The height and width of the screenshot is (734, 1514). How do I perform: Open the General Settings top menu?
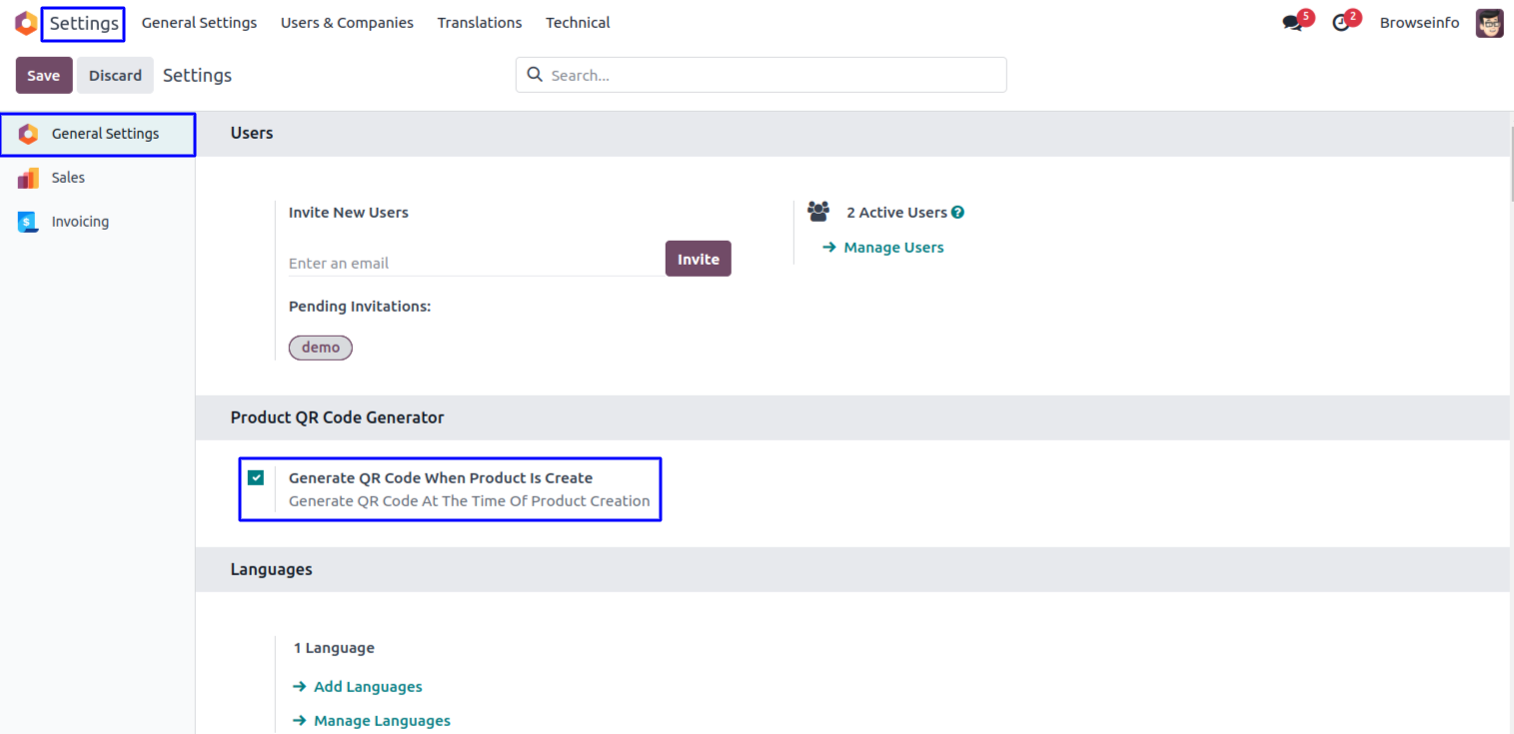pyautogui.click(x=199, y=23)
